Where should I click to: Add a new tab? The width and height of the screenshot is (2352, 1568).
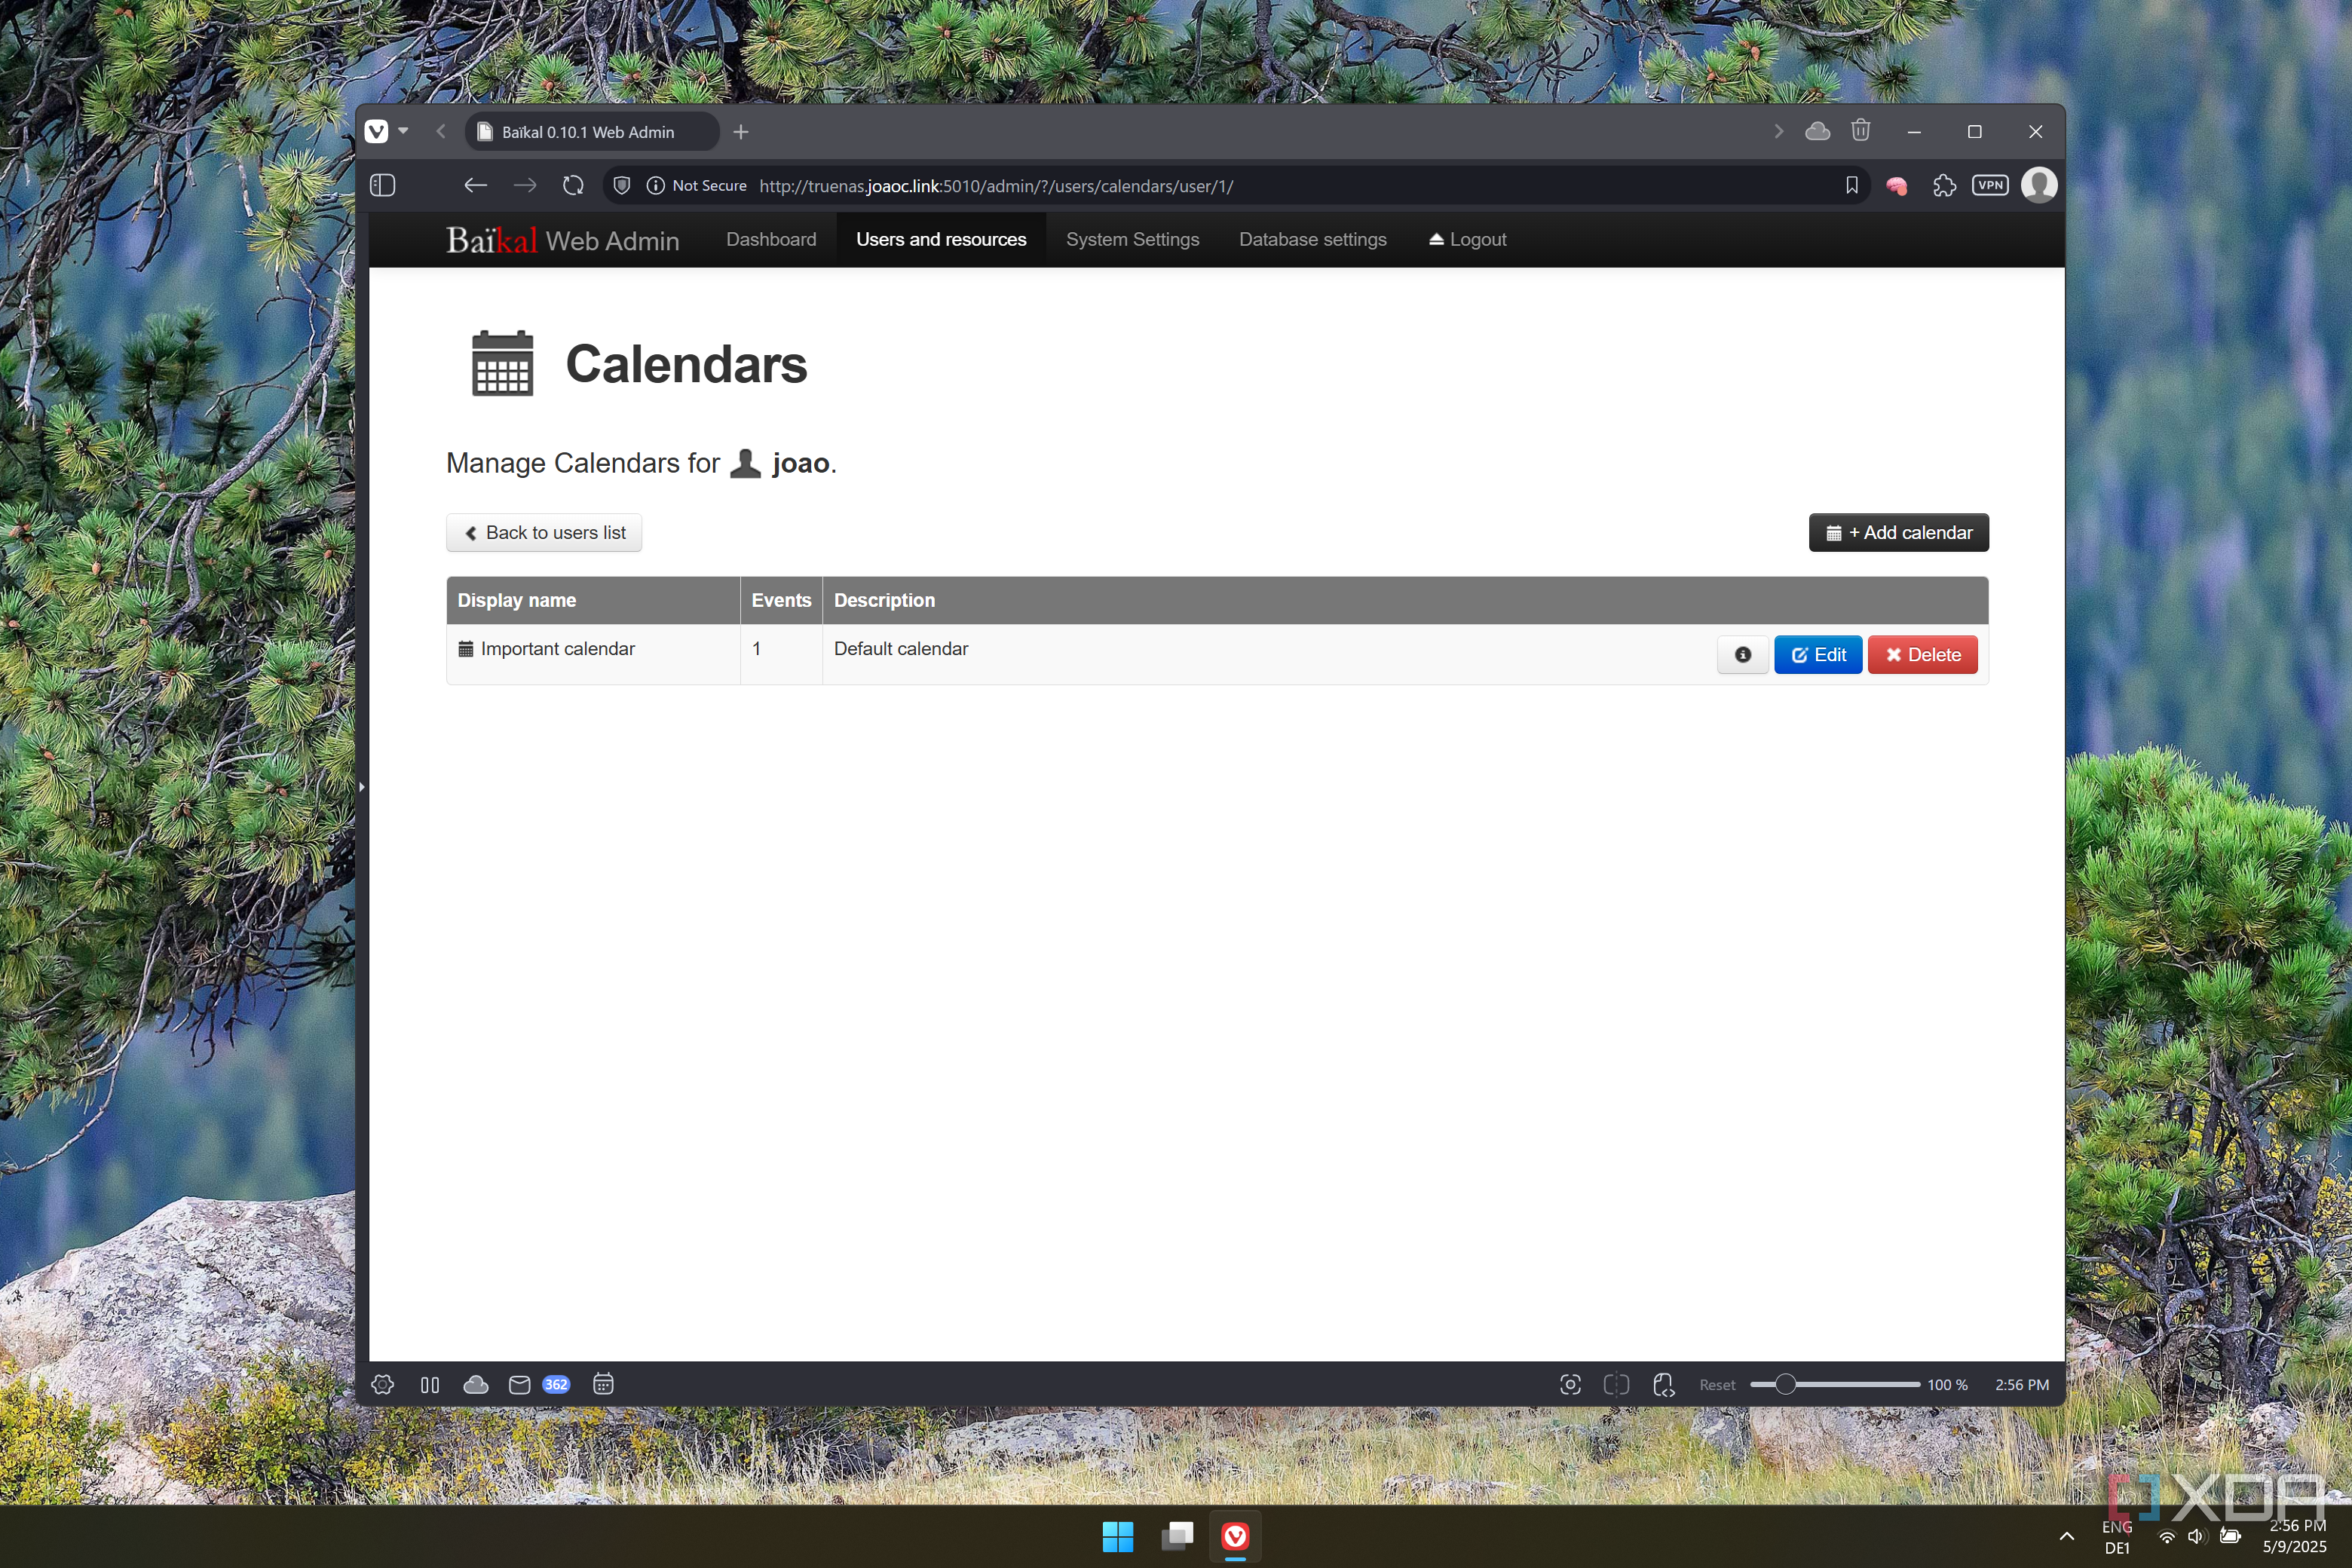click(741, 132)
